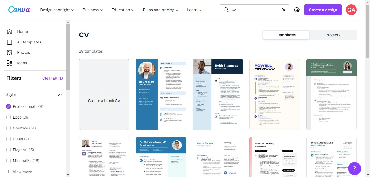
Task: Open the settings gear icon
Action: tap(297, 10)
